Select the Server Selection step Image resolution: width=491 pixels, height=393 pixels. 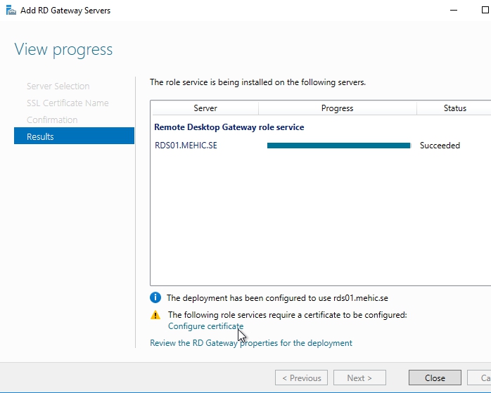(x=58, y=86)
